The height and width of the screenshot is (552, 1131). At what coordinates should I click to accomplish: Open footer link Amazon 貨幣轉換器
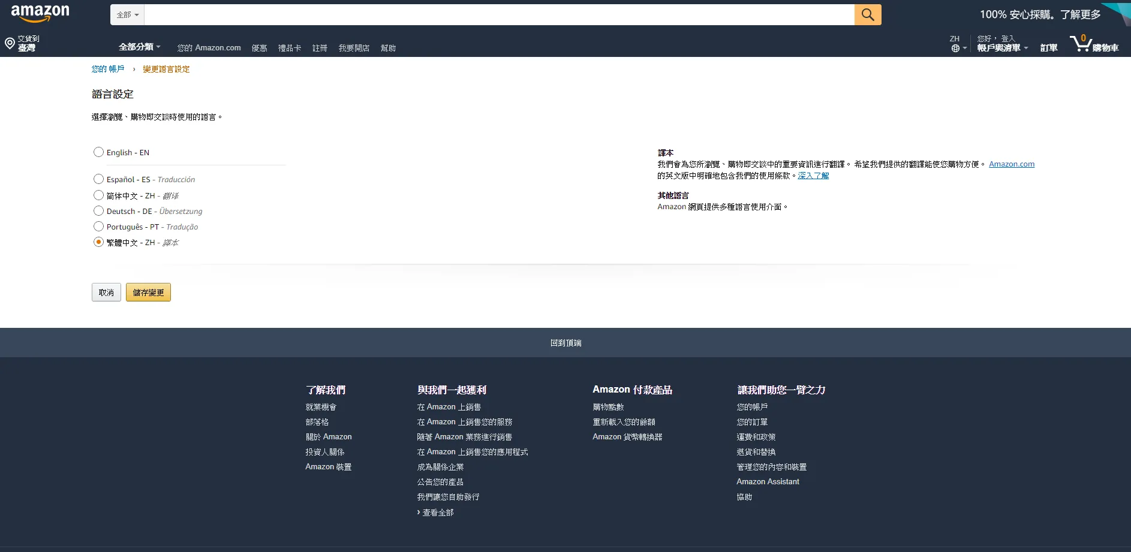[x=628, y=437]
